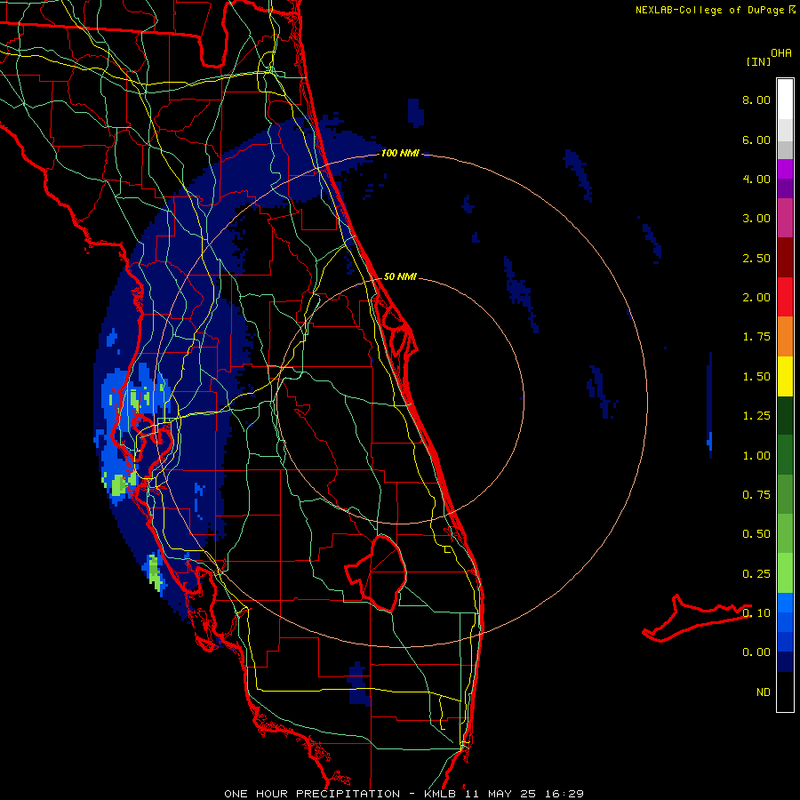
Task: Click the 3.00 legend value
Action: (x=756, y=219)
